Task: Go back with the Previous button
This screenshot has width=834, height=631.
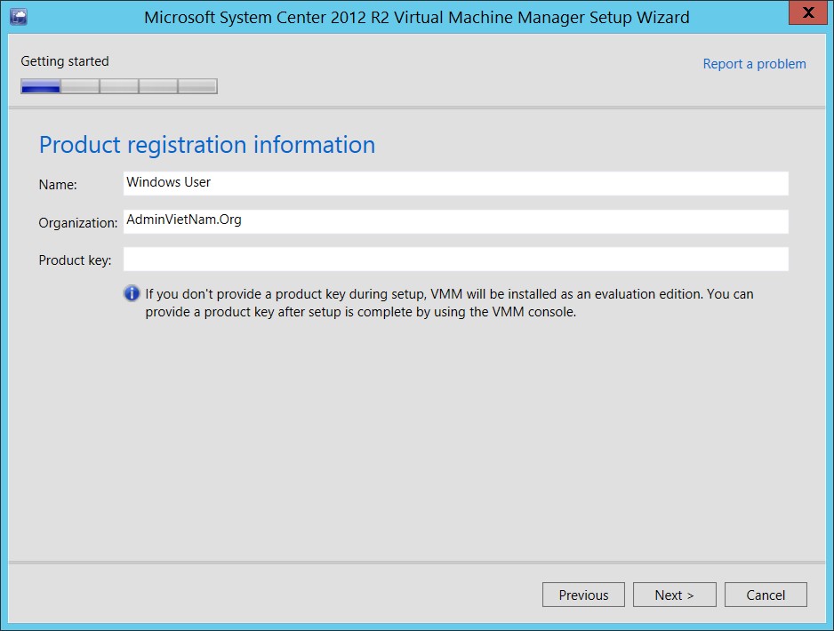Action: tap(583, 595)
